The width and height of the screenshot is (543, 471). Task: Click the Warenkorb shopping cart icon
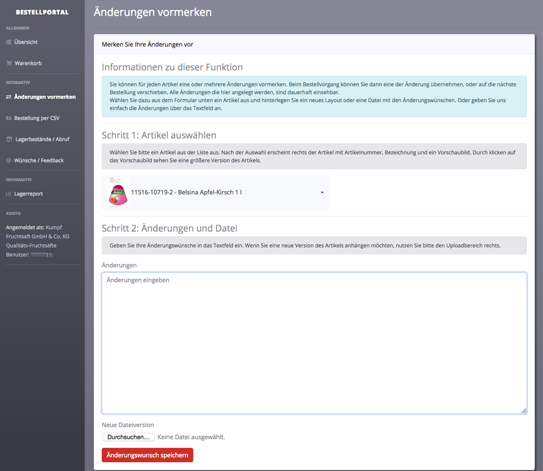point(9,63)
